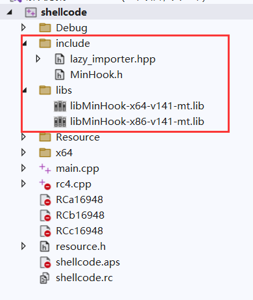Click the lazy_importer.hpp header file icon

[x=60, y=59]
